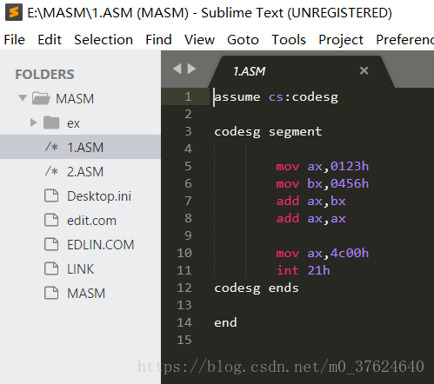Open the Find menu

[x=158, y=40]
